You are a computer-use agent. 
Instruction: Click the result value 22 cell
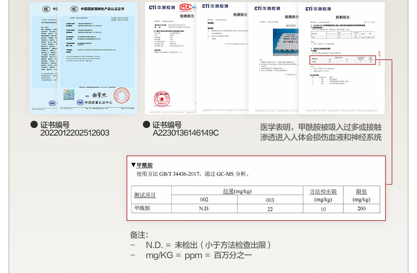(270, 209)
